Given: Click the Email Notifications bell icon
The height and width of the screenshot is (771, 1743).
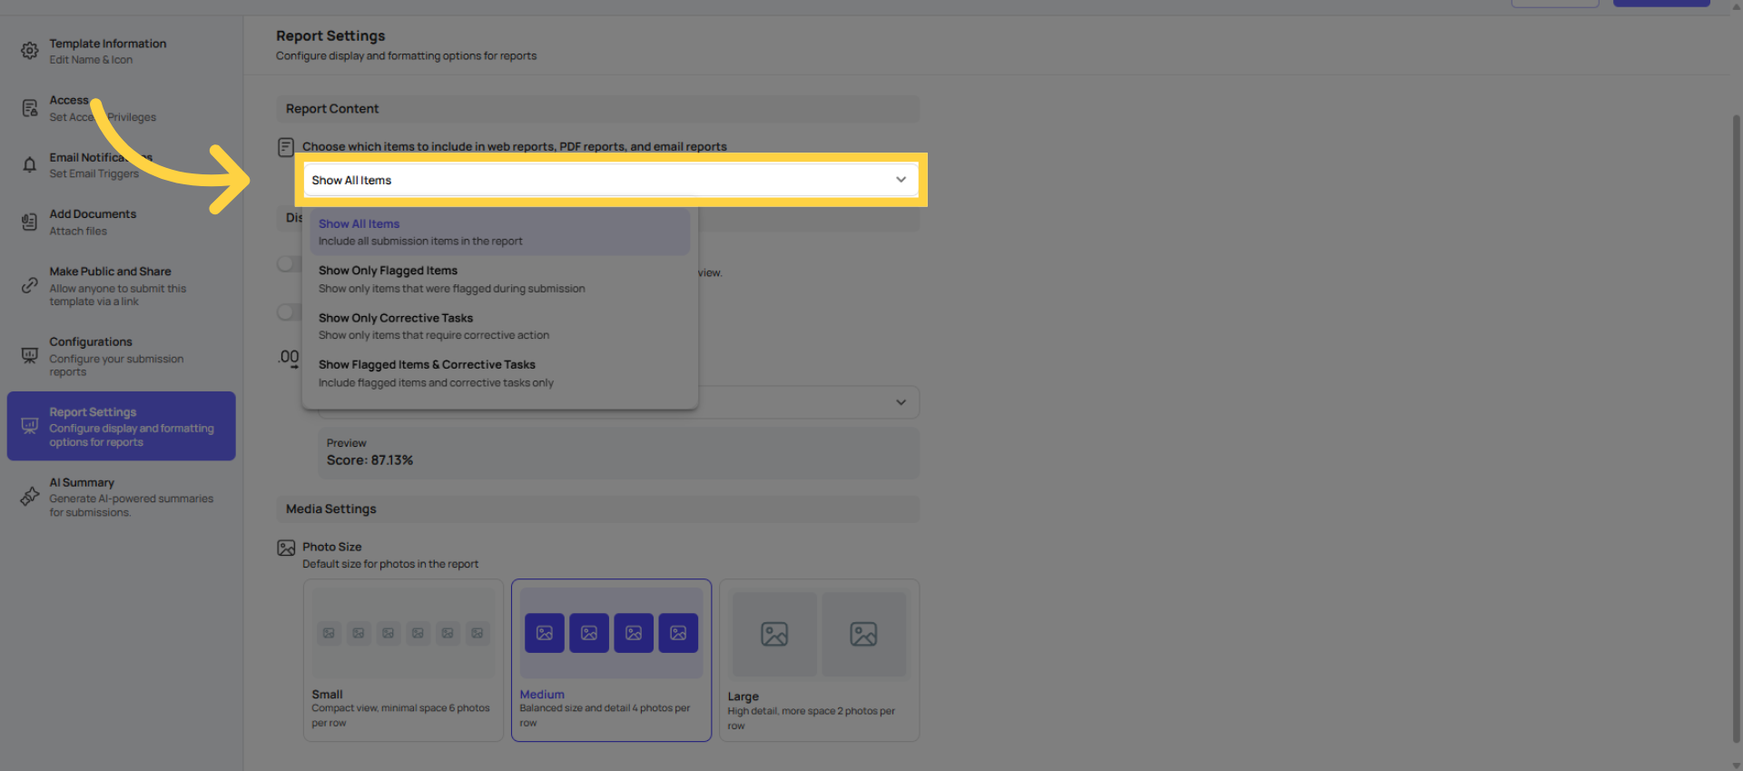Looking at the screenshot, I should (30, 165).
